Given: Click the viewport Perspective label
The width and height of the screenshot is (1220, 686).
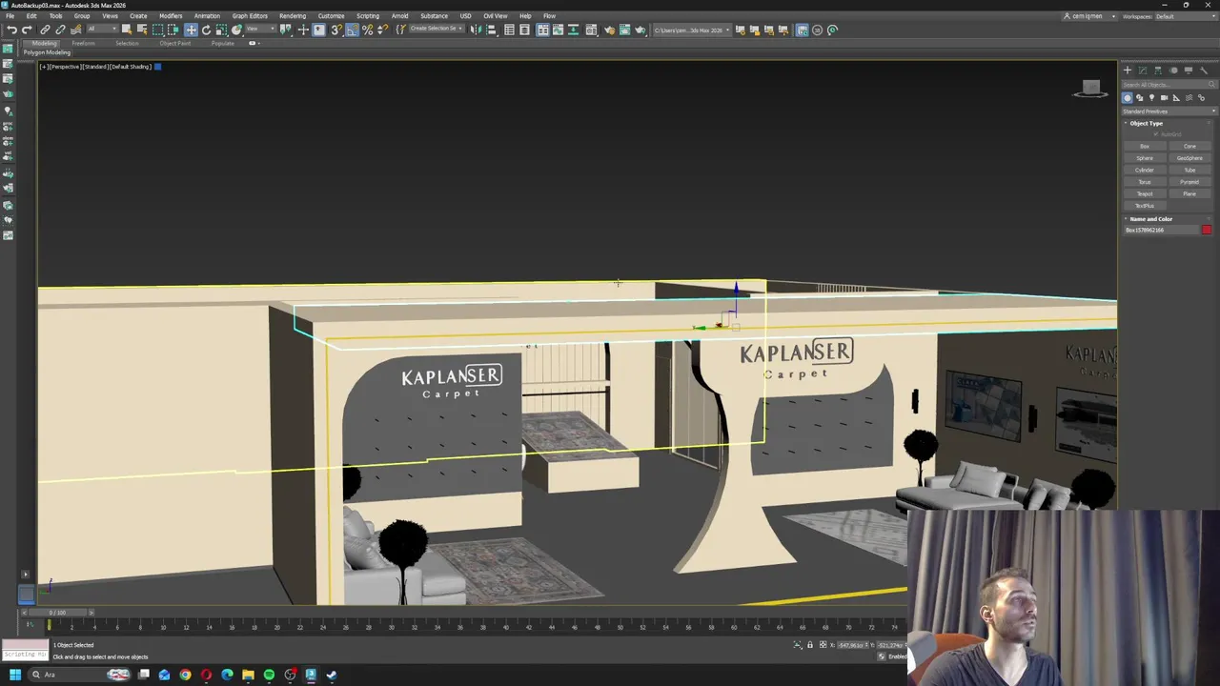Looking at the screenshot, I should (x=65, y=67).
